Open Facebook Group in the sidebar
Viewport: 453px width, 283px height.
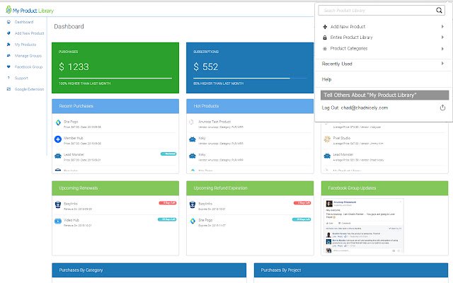[x=28, y=67]
